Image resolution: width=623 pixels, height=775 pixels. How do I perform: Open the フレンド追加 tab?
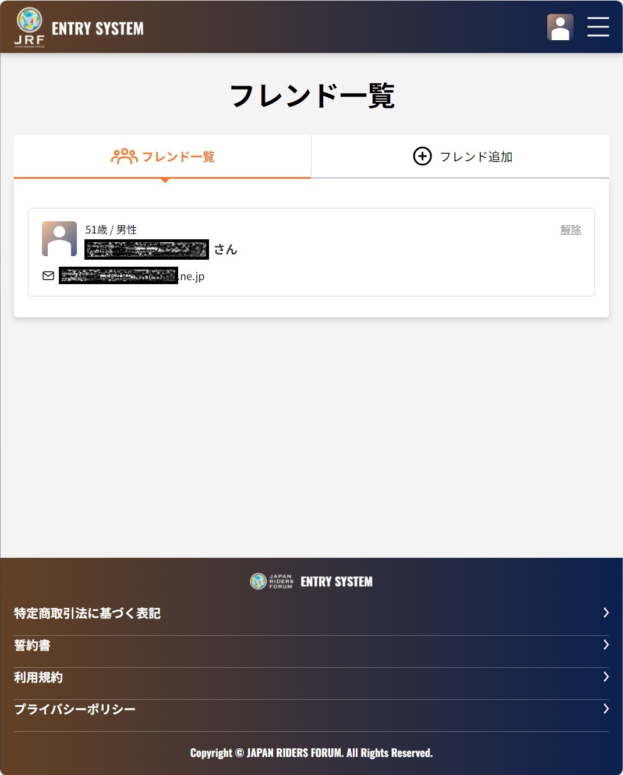pyautogui.click(x=461, y=157)
